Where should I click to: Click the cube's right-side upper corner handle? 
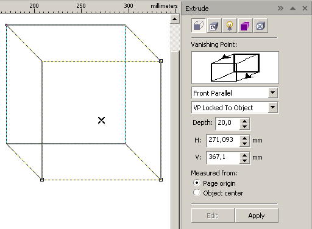point(161,61)
